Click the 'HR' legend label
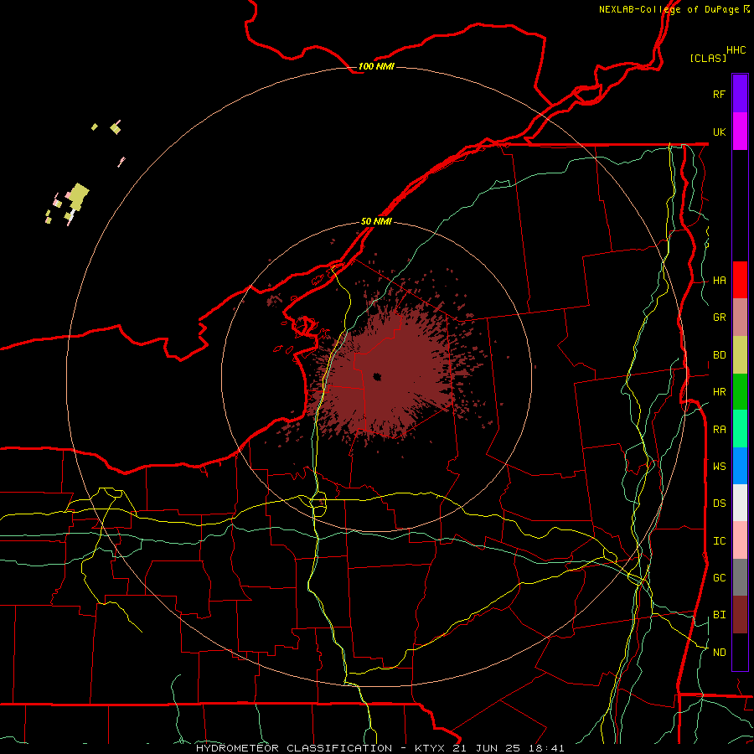754x754 pixels. (719, 392)
